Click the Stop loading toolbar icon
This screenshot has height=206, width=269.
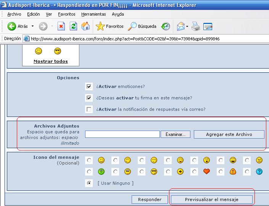coord(61,26)
